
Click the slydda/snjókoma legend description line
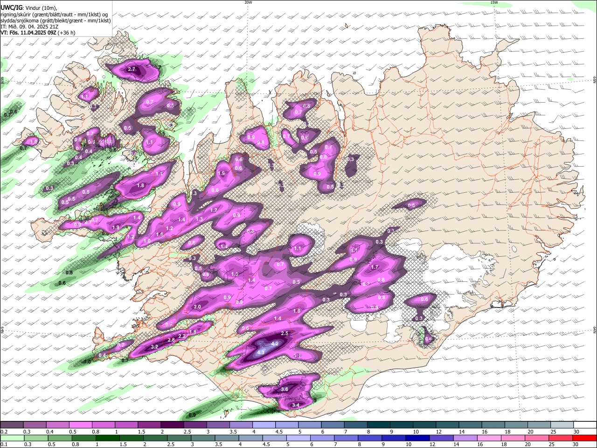coord(56,21)
